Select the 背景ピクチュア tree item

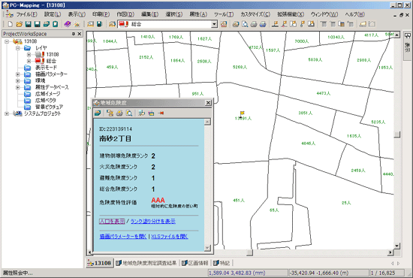pyautogui.click(x=49, y=107)
